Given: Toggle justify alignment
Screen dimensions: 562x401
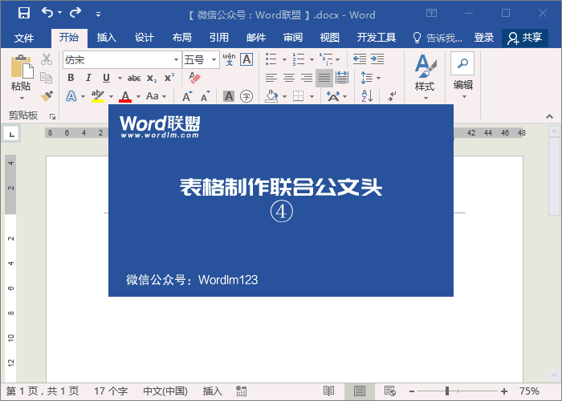Looking at the screenshot, I should point(324,78).
